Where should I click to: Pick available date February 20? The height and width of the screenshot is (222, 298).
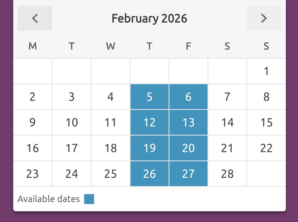pyautogui.click(x=188, y=148)
